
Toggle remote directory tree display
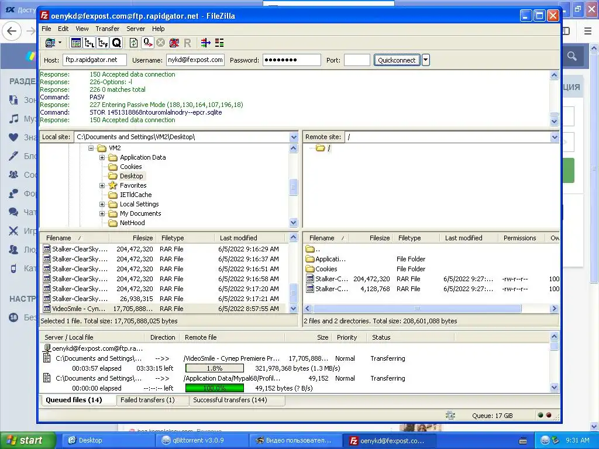(x=103, y=43)
